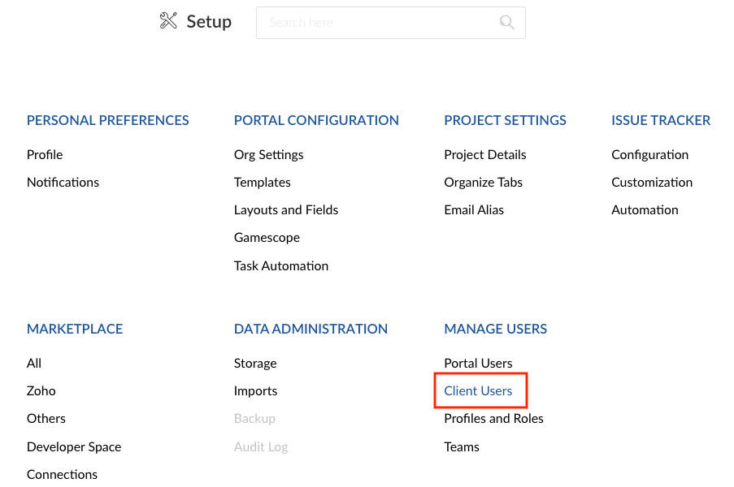Open the Gamescope option
Image resolution: width=734 pixels, height=487 pixels.
click(x=267, y=237)
